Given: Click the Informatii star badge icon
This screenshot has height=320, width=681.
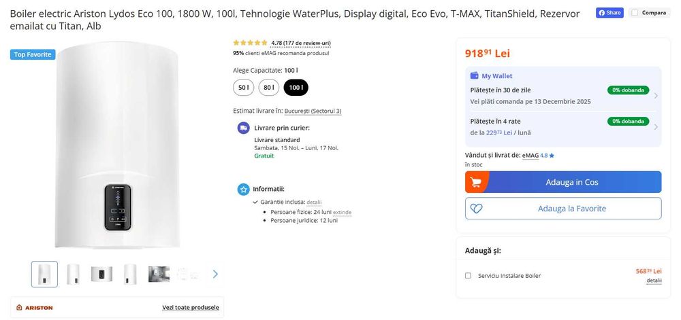Looking at the screenshot, I should 243,189.
